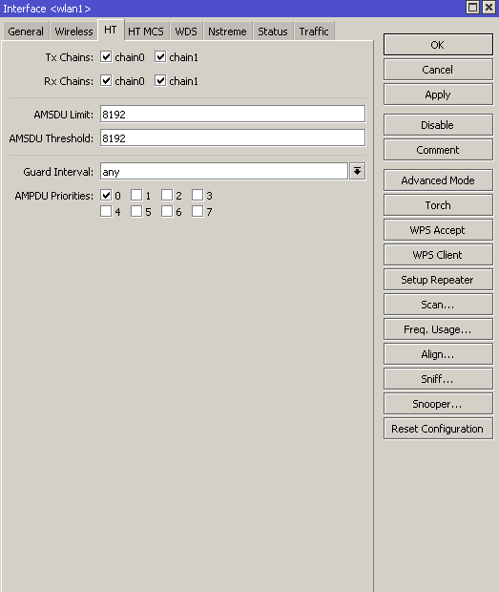Click the AMSDU Threshold field
This screenshot has height=592, width=499.
[x=233, y=137]
